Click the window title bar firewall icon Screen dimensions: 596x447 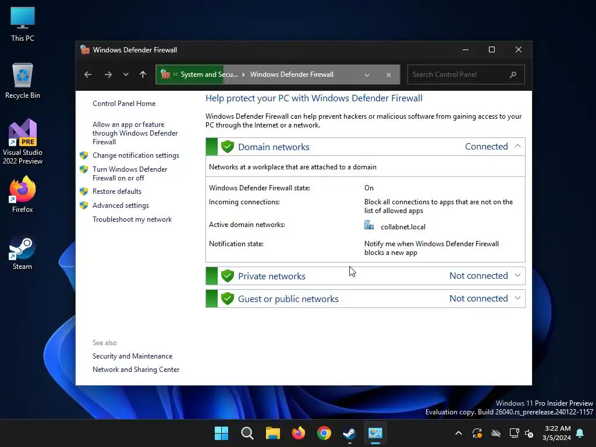(x=85, y=50)
